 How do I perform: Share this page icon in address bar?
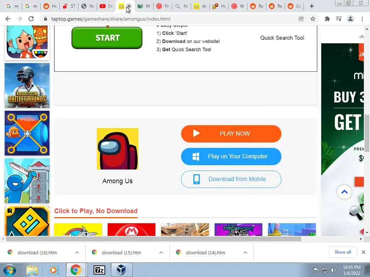[301, 19]
